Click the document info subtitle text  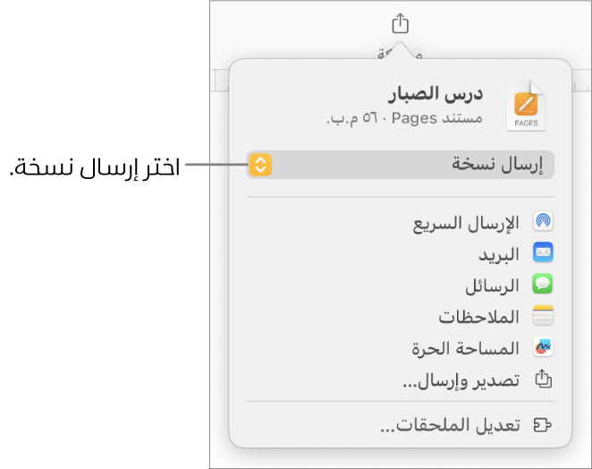[x=406, y=117]
